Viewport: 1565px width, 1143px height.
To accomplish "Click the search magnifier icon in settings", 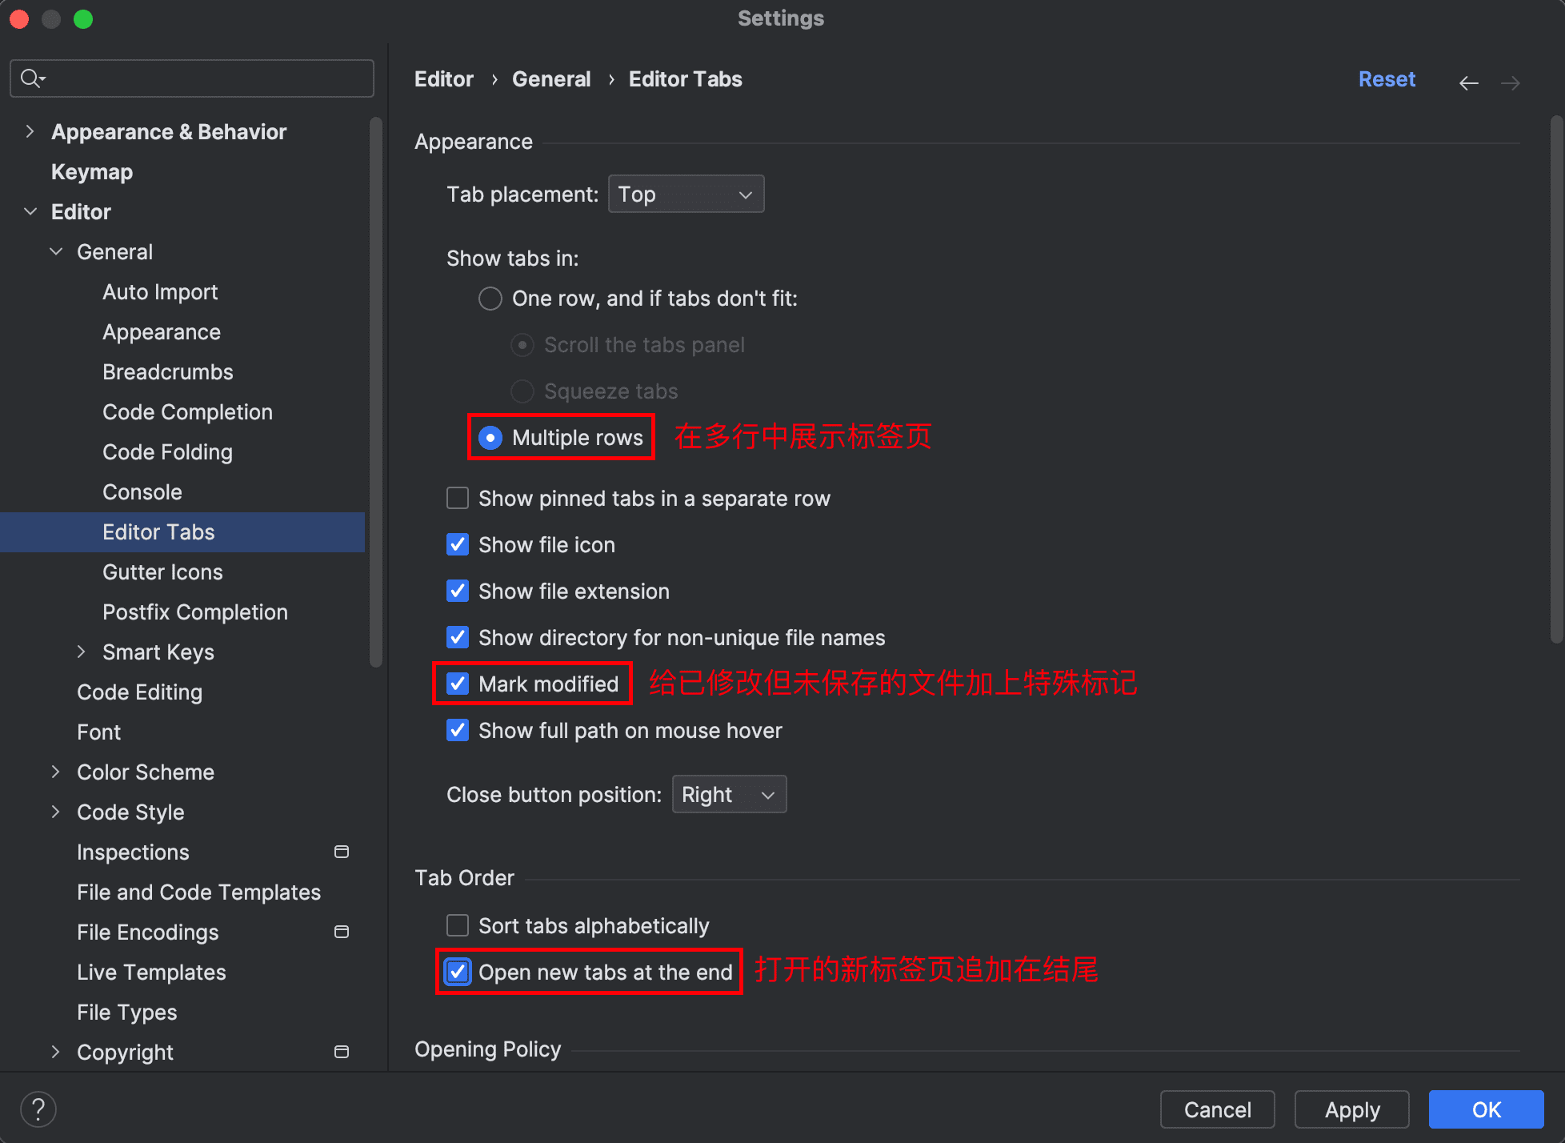I will pyautogui.click(x=32, y=78).
